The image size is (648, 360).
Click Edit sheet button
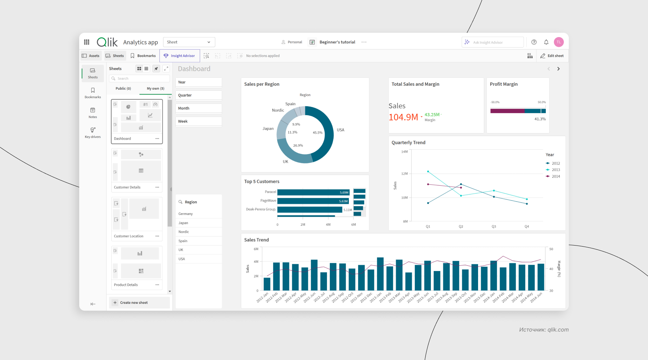pos(552,56)
